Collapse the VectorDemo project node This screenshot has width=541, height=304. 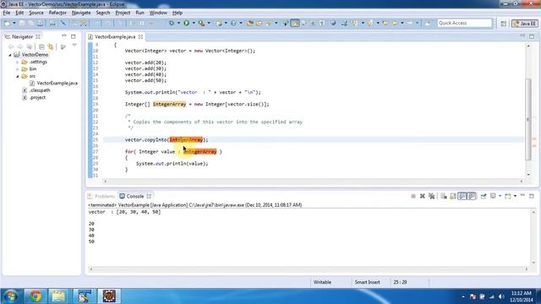[10, 55]
